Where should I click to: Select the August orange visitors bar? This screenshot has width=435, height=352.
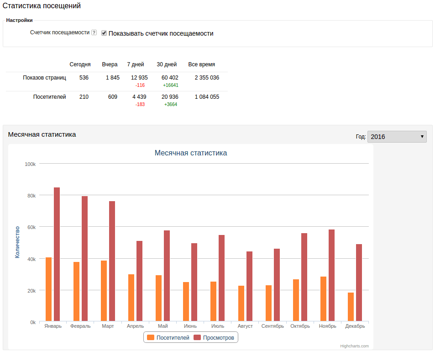click(x=241, y=303)
